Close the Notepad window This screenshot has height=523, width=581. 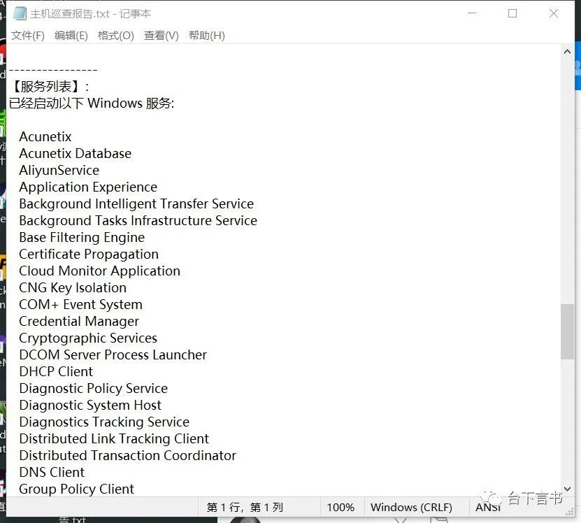554,13
